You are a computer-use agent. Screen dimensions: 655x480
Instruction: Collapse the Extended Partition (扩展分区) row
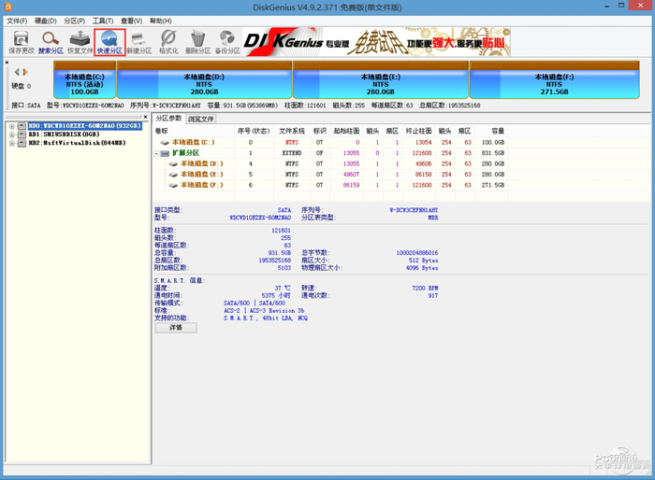click(x=156, y=153)
